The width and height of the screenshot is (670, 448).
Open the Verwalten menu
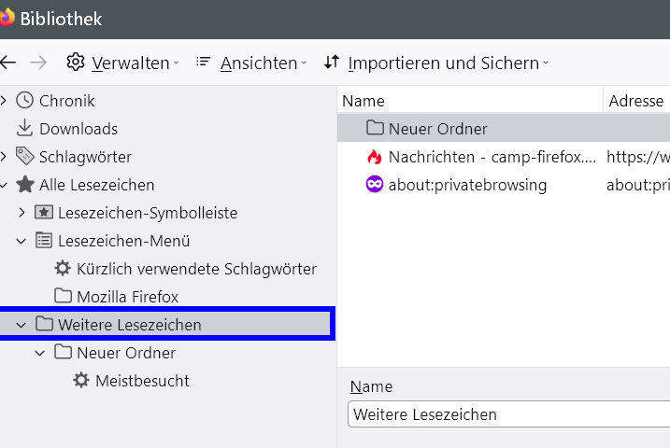click(123, 63)
